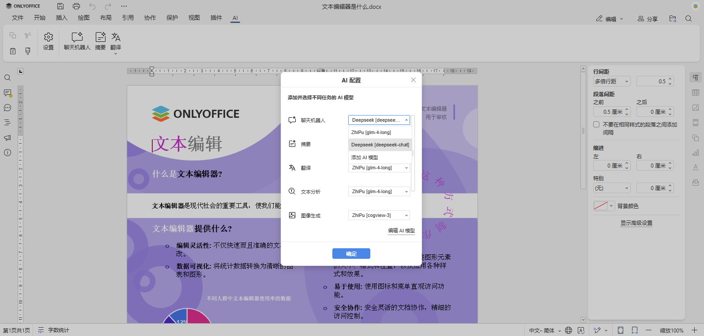Viewport: 704px width, 336px height.
Task: Open the Search icon in left sidebar
Action: pyautogui.click(x=8, y=78)
